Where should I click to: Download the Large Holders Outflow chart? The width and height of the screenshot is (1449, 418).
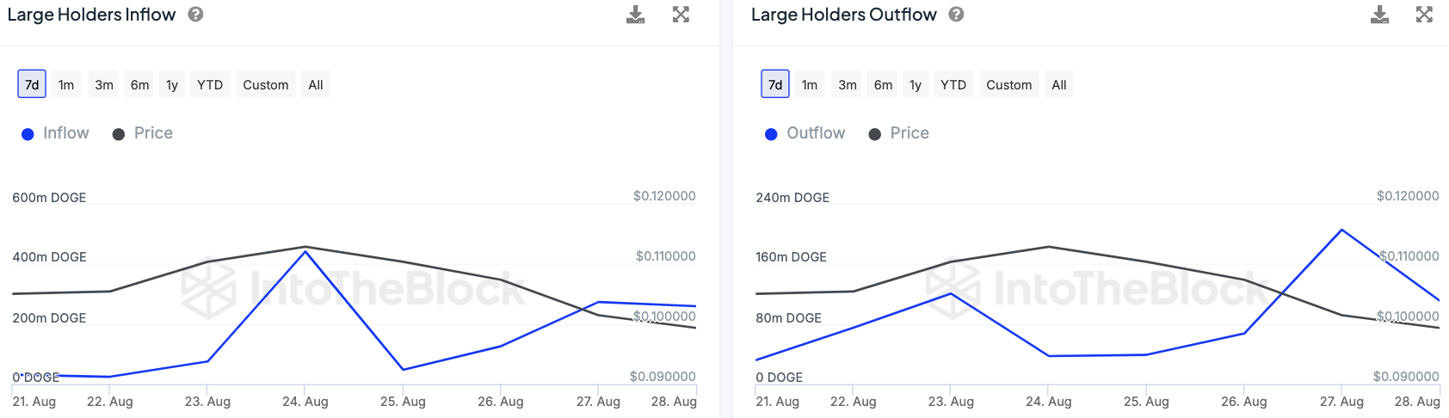(x=1379, y=15)
